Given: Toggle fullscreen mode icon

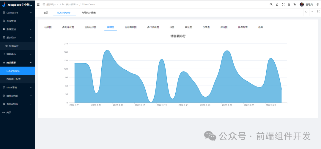Looking at the screenshot, I should (283, 4).
